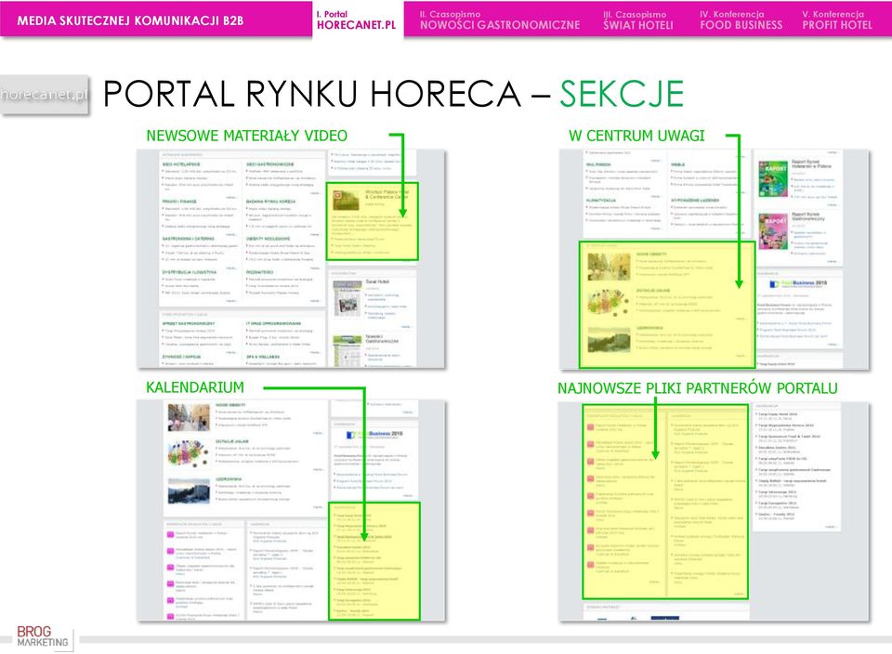This screenshot has height=654, width=892.
Task: Open the landscape photo in the W Centrum Uwagi box
Action: (609, 339)
